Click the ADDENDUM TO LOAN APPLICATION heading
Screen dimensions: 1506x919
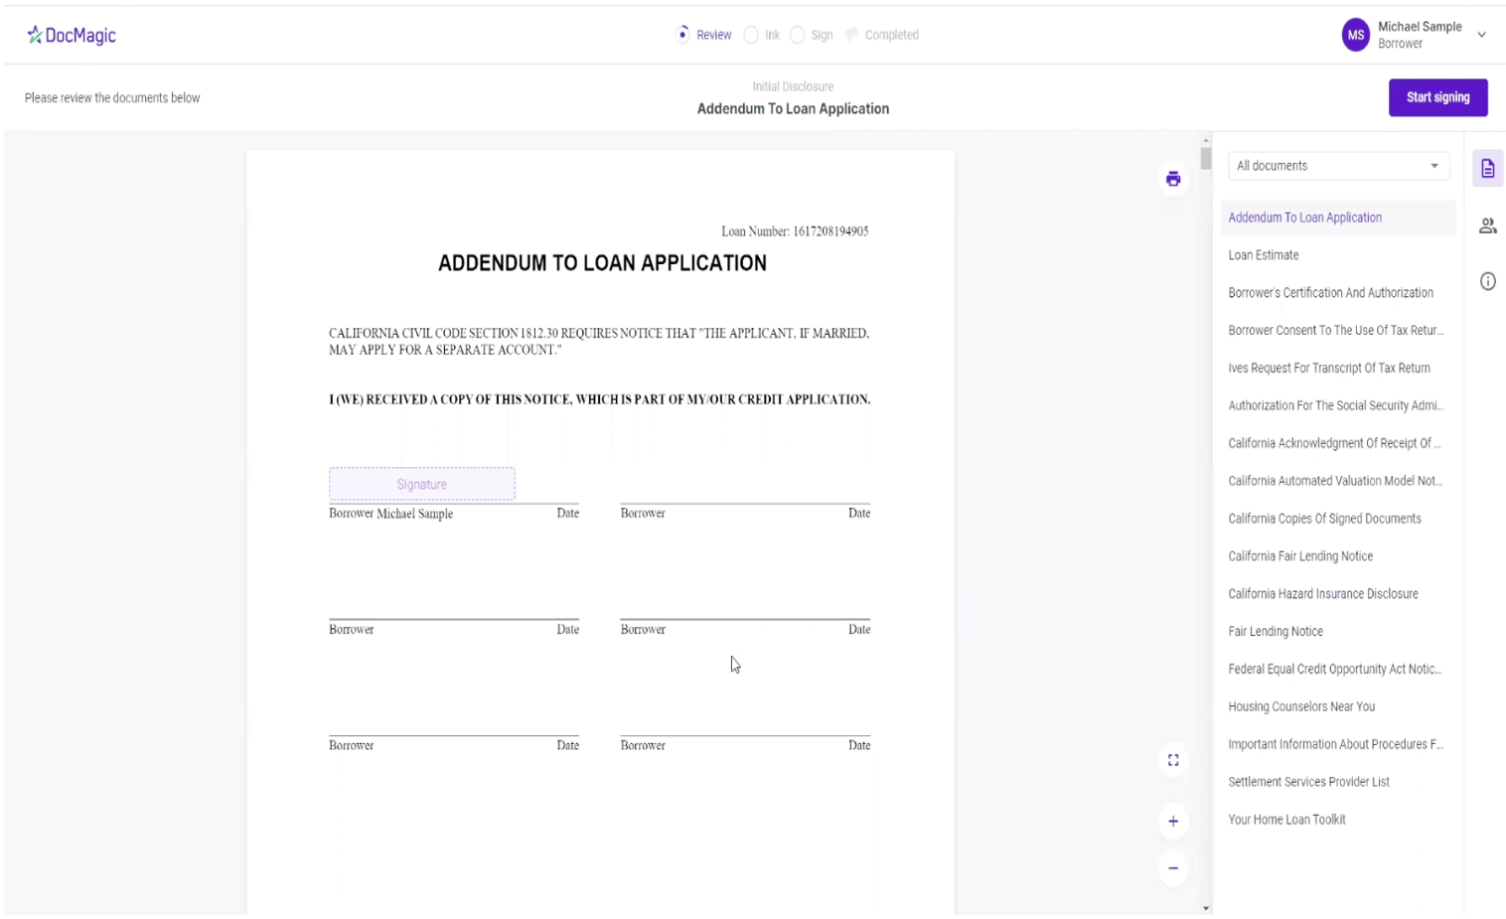[602, 263]
